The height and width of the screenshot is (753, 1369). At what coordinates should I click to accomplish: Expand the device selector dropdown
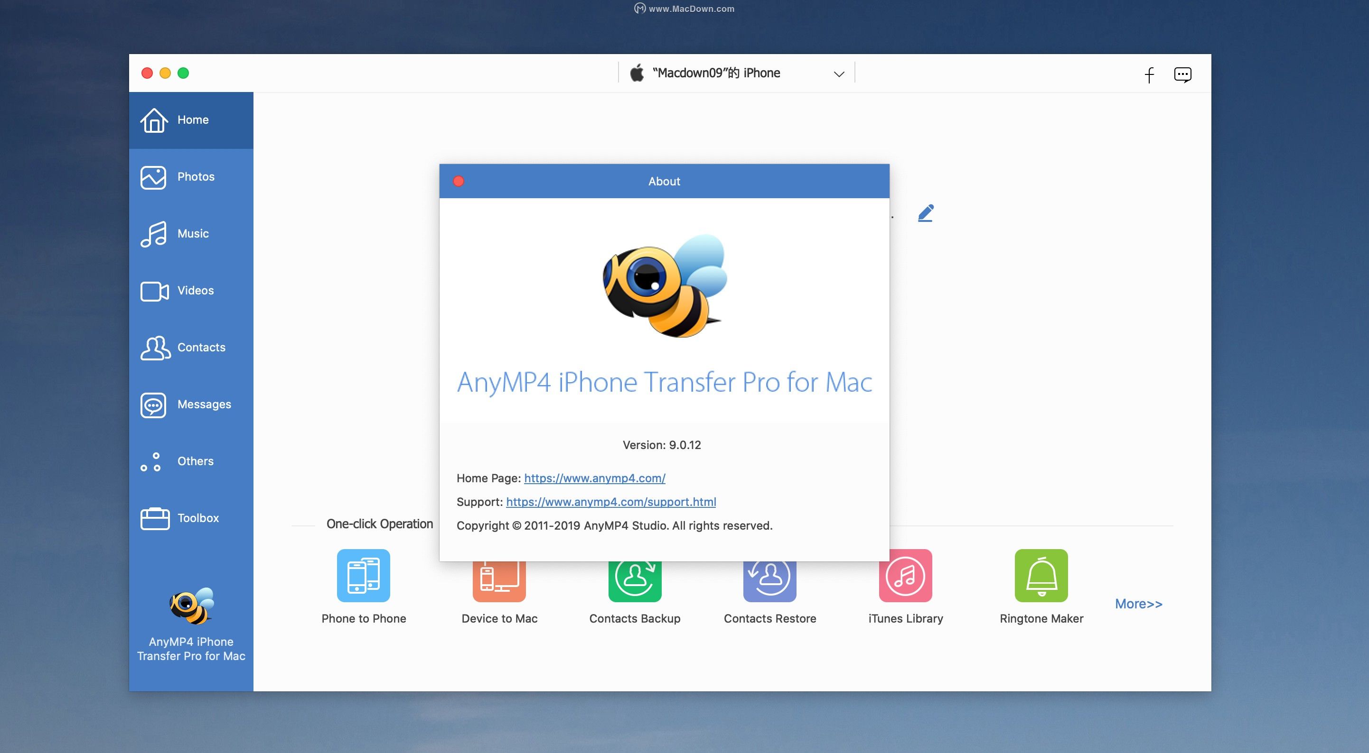click(x=839, y=74)
